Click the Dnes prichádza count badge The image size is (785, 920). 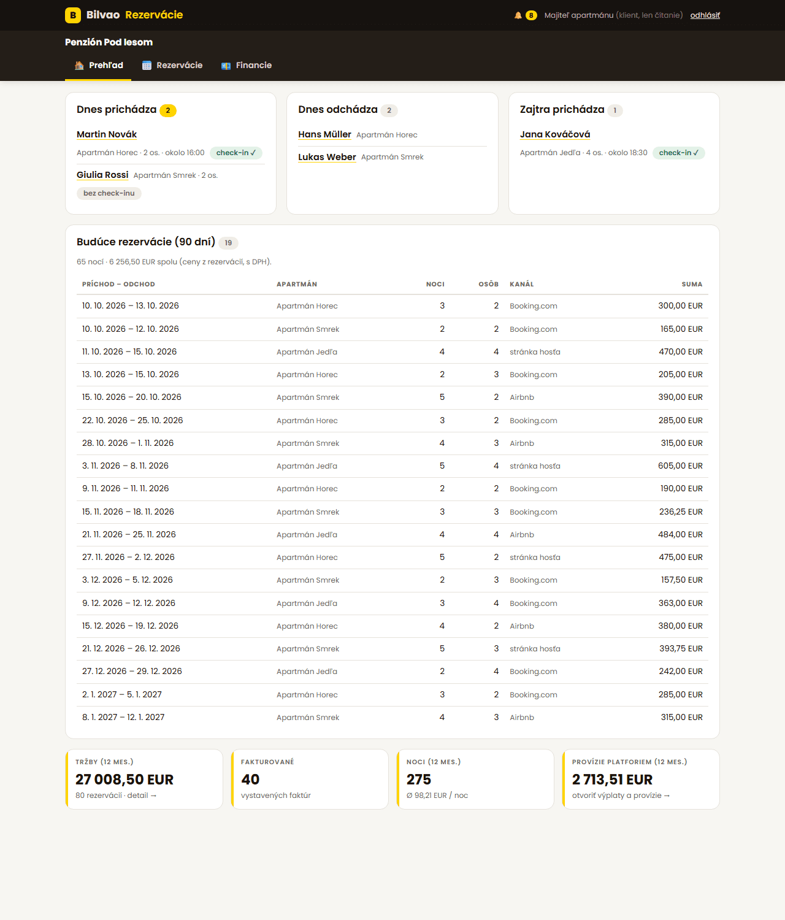coord(168,110)
